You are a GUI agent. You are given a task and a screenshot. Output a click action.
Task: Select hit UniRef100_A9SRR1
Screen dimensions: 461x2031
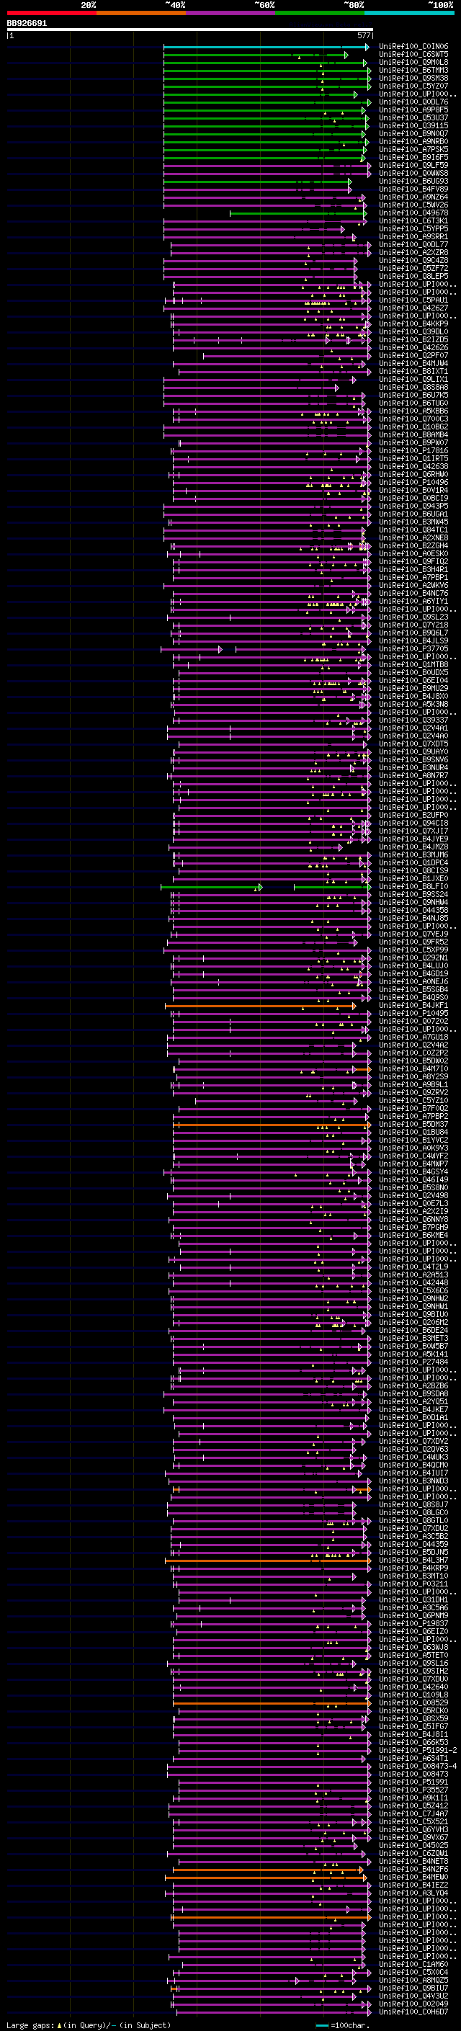413,236
